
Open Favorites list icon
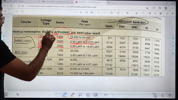coord(154,8)
